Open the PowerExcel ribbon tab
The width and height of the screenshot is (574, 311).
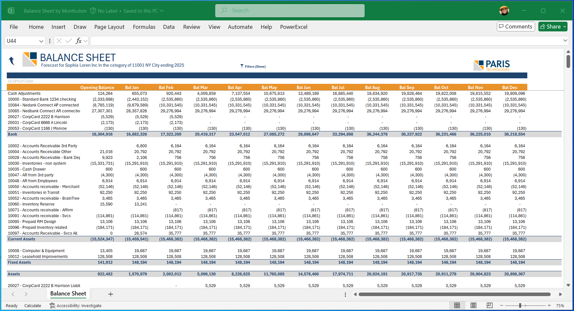coord(293,27)
